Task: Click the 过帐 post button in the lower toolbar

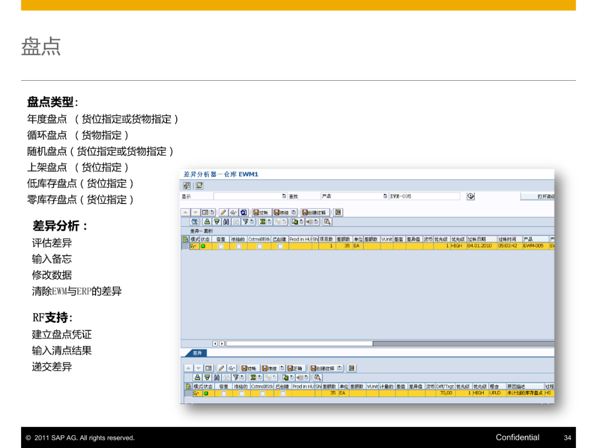Action: (250, 368)
